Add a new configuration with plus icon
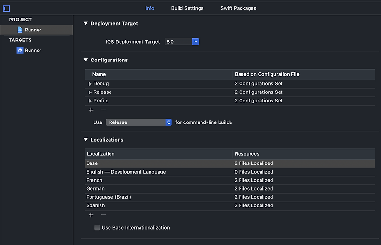This screenshot has width=381, height=245. click(x=91, y=110)
